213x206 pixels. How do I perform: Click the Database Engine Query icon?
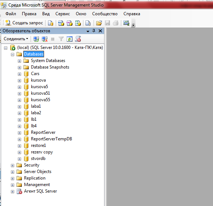click(51, 23)
